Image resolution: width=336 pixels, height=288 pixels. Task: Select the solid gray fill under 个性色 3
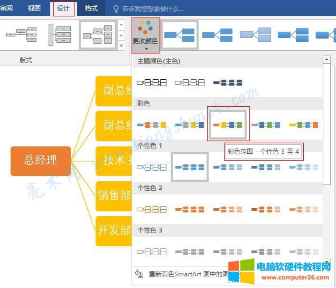[x=190, y=252]
